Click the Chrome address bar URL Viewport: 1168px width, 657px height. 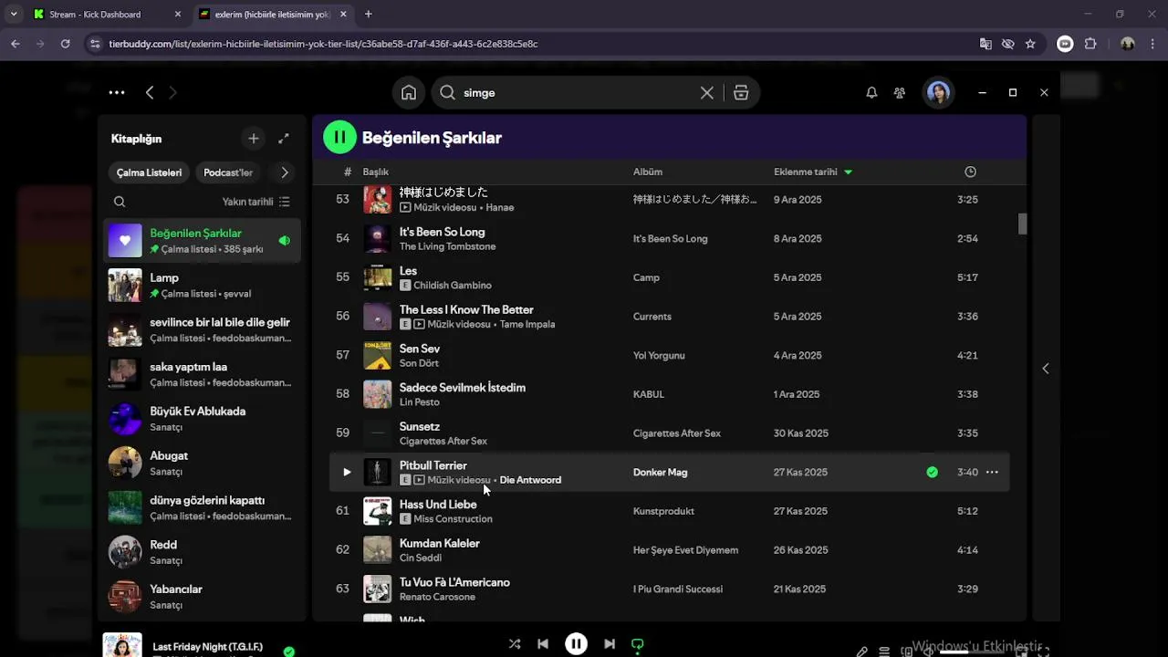point(323,44)
